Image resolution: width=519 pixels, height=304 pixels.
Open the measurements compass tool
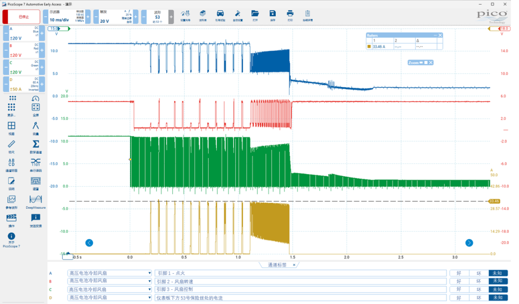click(x=35, y=128)
